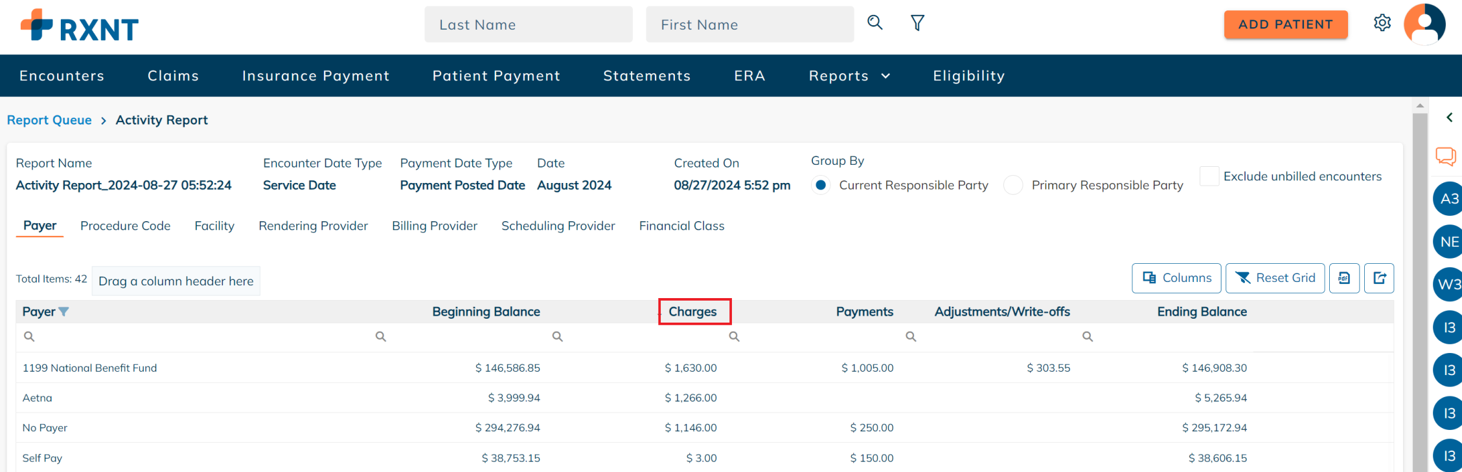Open the filter funnel icon beside search
This screenshot has height=472, width=1462.
click(917, 23)
